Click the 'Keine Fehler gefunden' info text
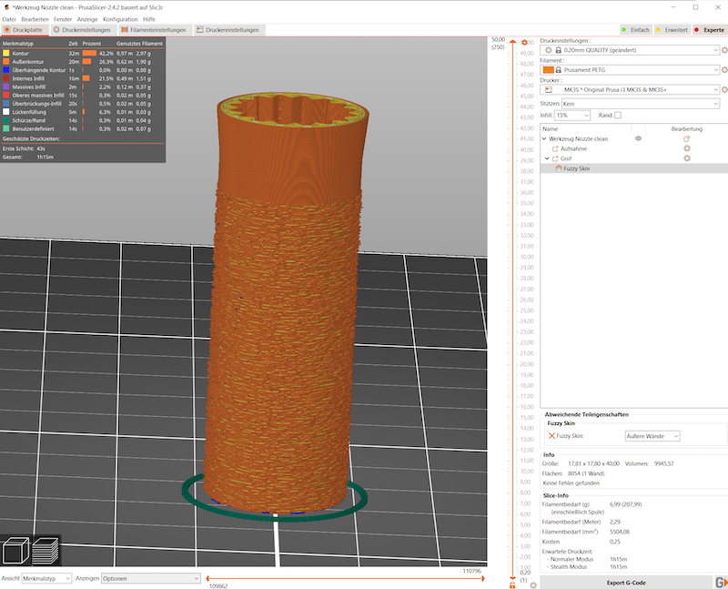728x589 pixels. 571,483
